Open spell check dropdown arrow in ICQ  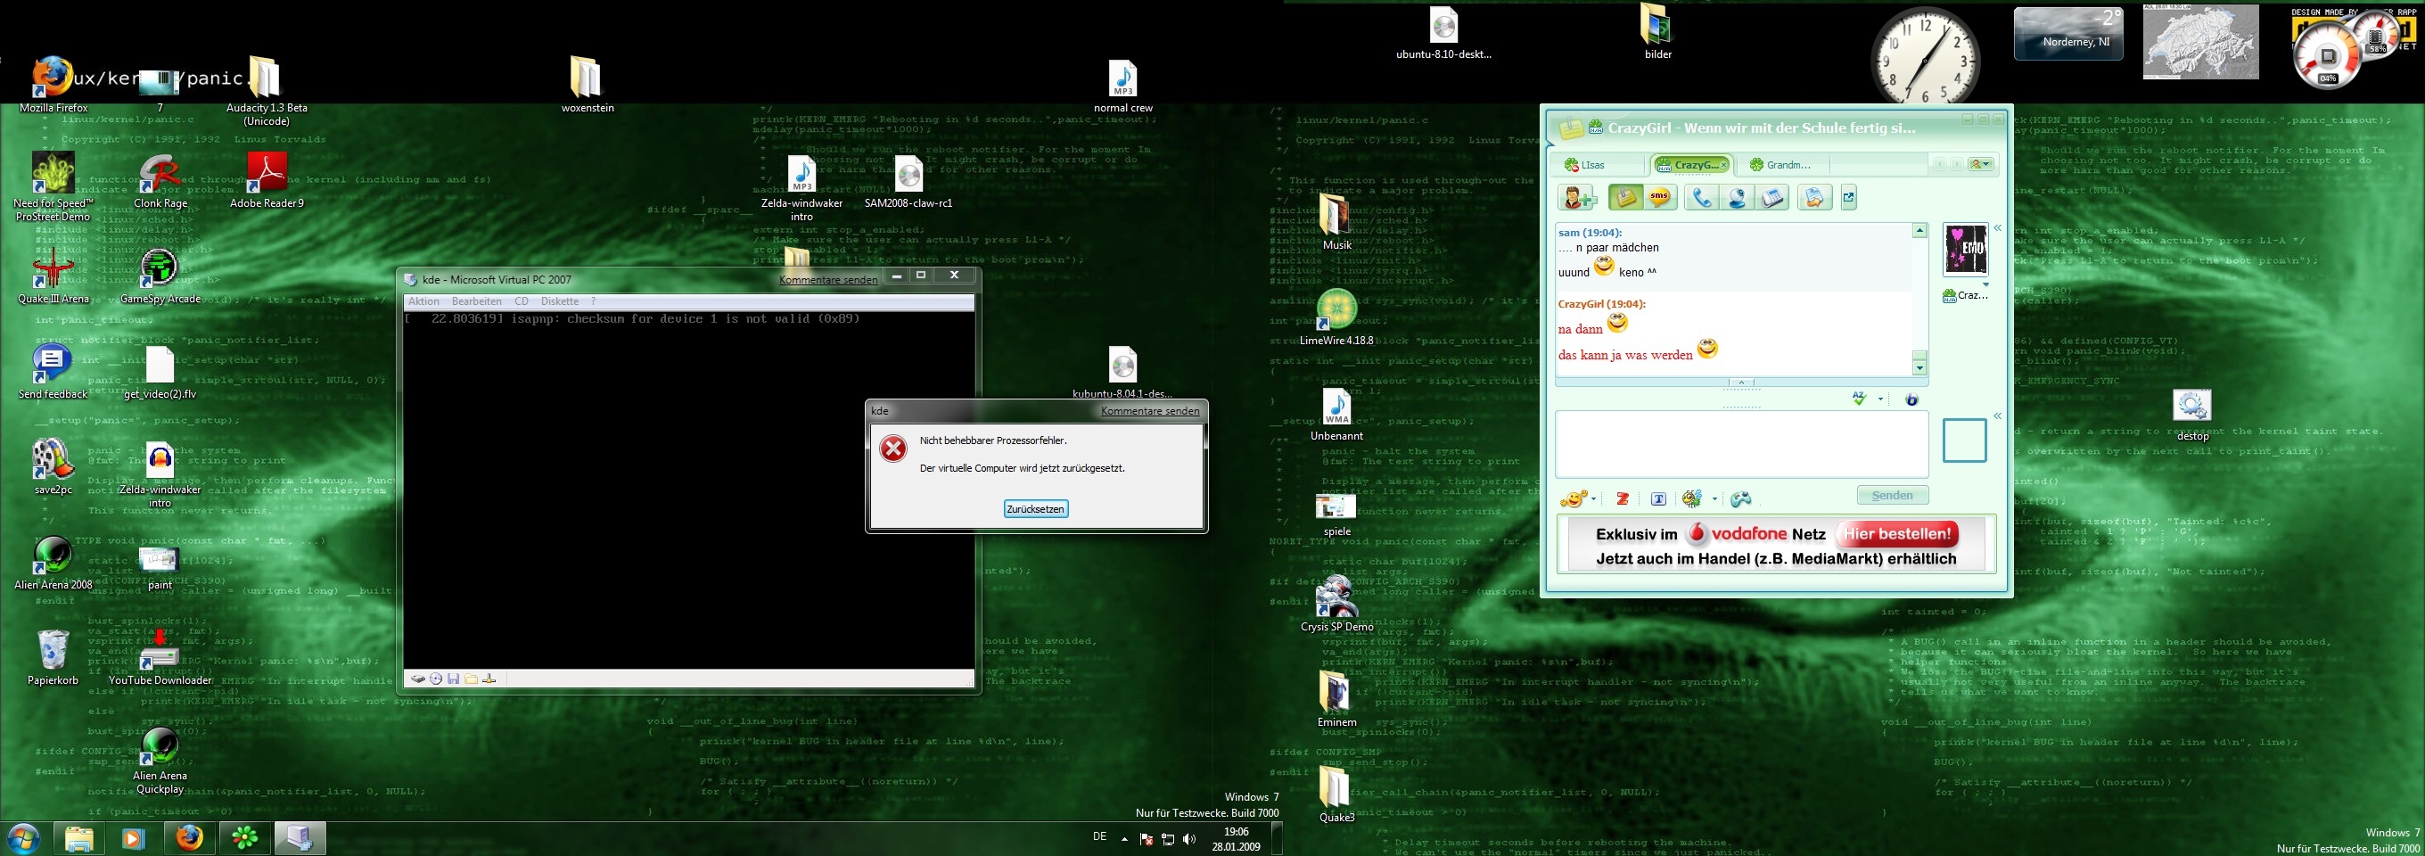(1881, 399)
